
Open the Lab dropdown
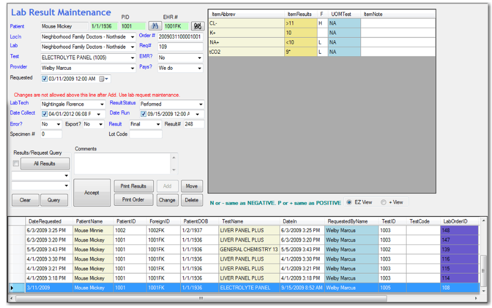pos(132,47)
